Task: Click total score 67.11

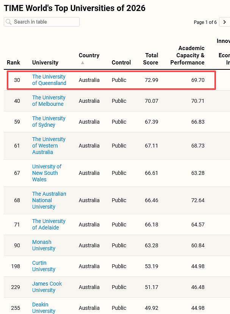Action: point(152,146)
